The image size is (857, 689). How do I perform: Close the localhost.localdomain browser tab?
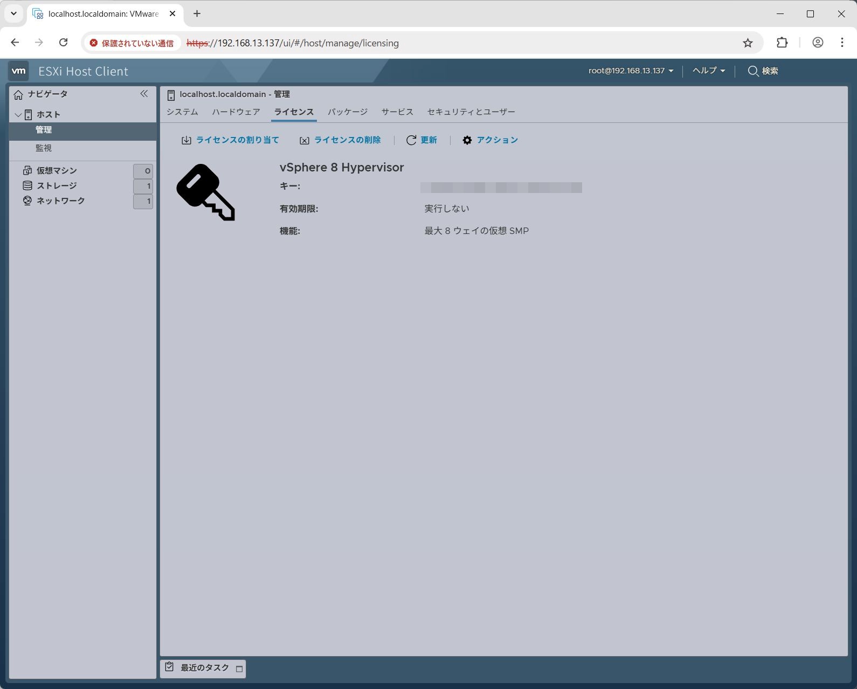(x=172, y=14)
